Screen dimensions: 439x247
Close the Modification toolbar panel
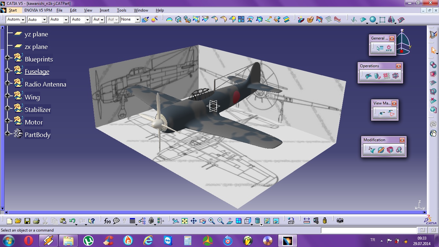[402, 140]
